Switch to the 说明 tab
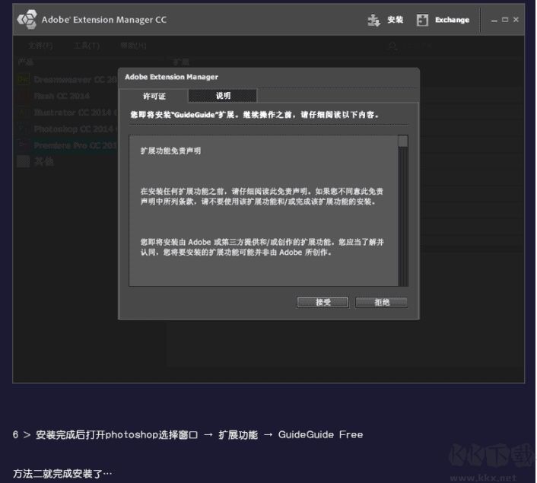 point(223,96)
